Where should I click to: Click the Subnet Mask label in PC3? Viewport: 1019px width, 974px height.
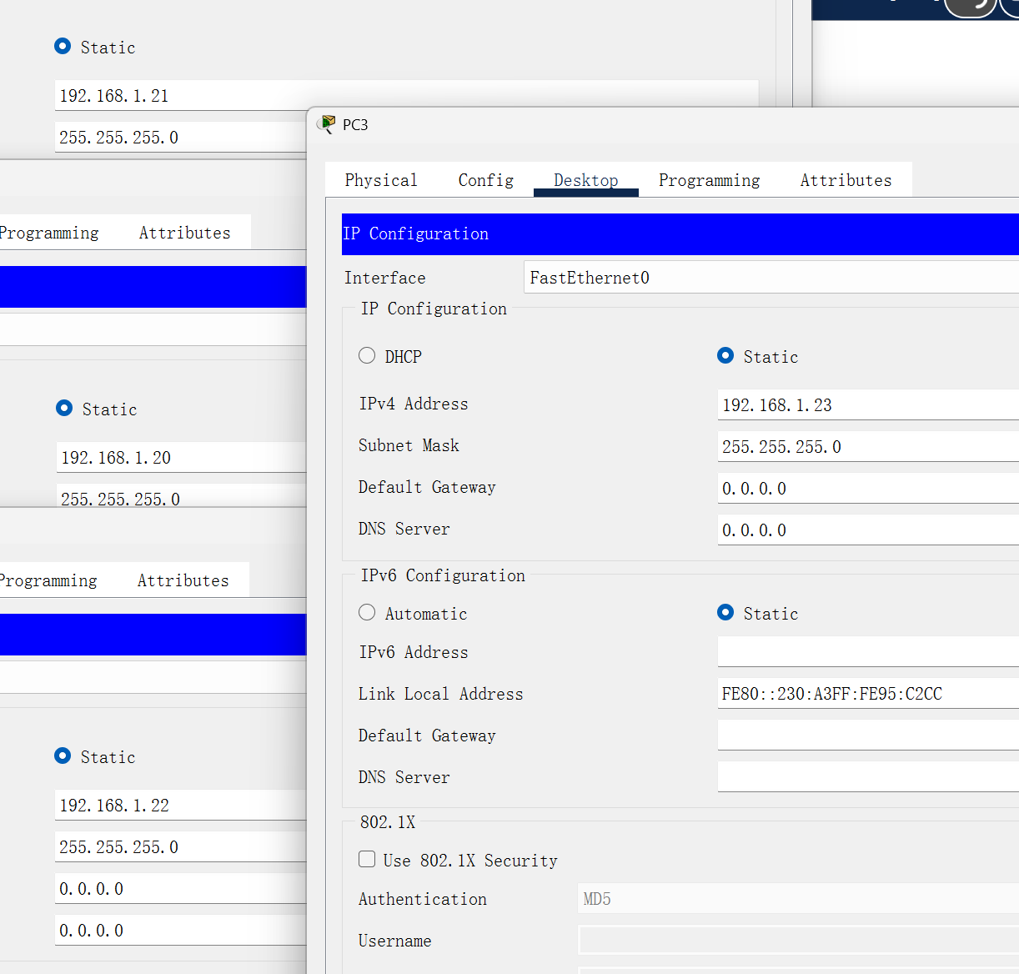[409, 445]
